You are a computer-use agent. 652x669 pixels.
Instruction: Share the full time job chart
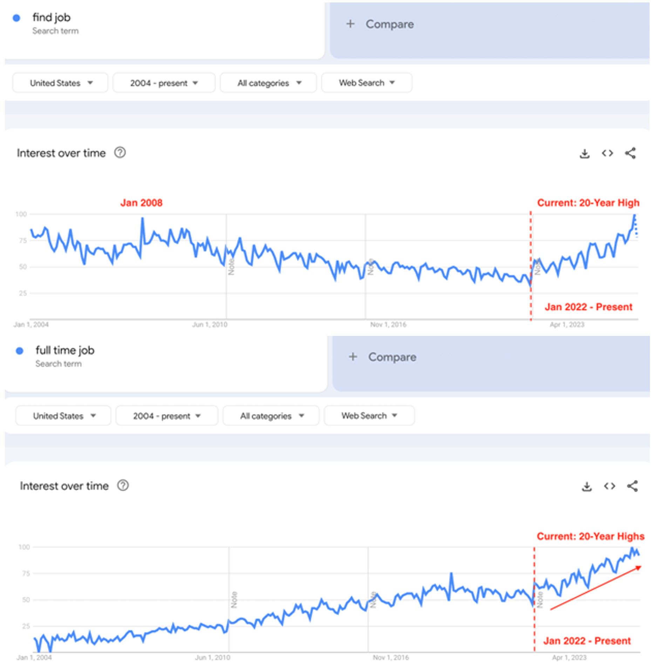pyautogui.click(x=632, y=486)
